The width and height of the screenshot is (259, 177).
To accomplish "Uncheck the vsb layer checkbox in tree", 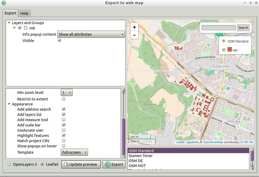I will coord(20,28).
